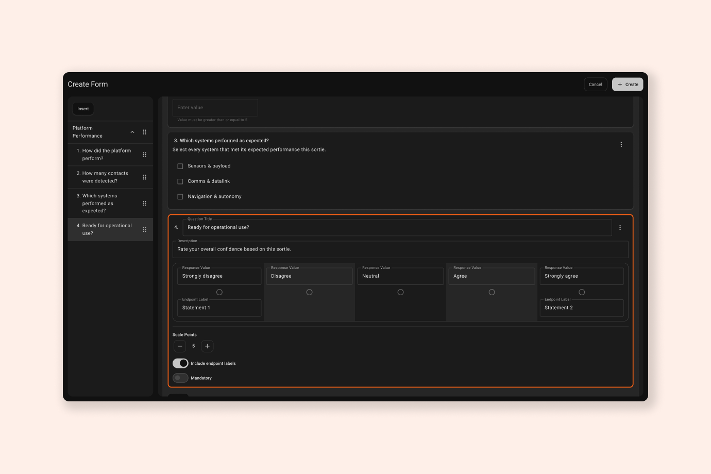Click the Insert button
711x474 pixels.
coord(83,109)
